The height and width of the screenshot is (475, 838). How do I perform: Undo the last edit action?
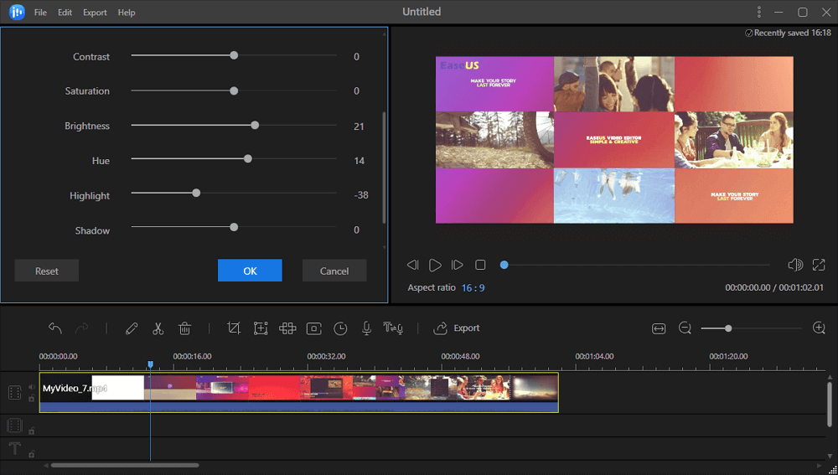click(55, 328)
